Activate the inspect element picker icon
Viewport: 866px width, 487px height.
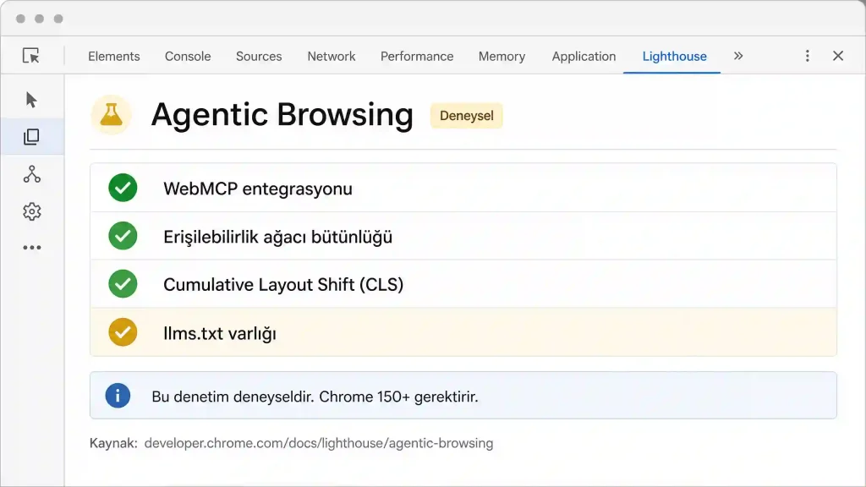click(31, 56)
